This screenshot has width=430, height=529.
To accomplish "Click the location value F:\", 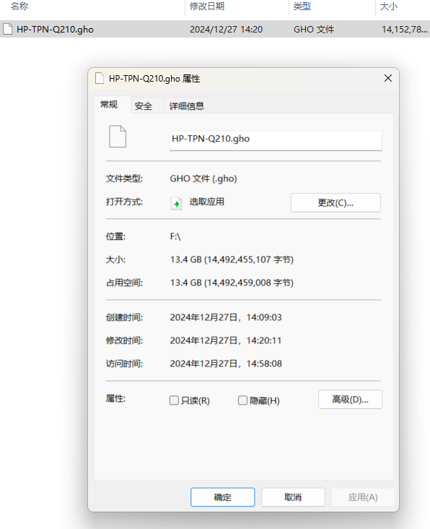I will 175,236.
